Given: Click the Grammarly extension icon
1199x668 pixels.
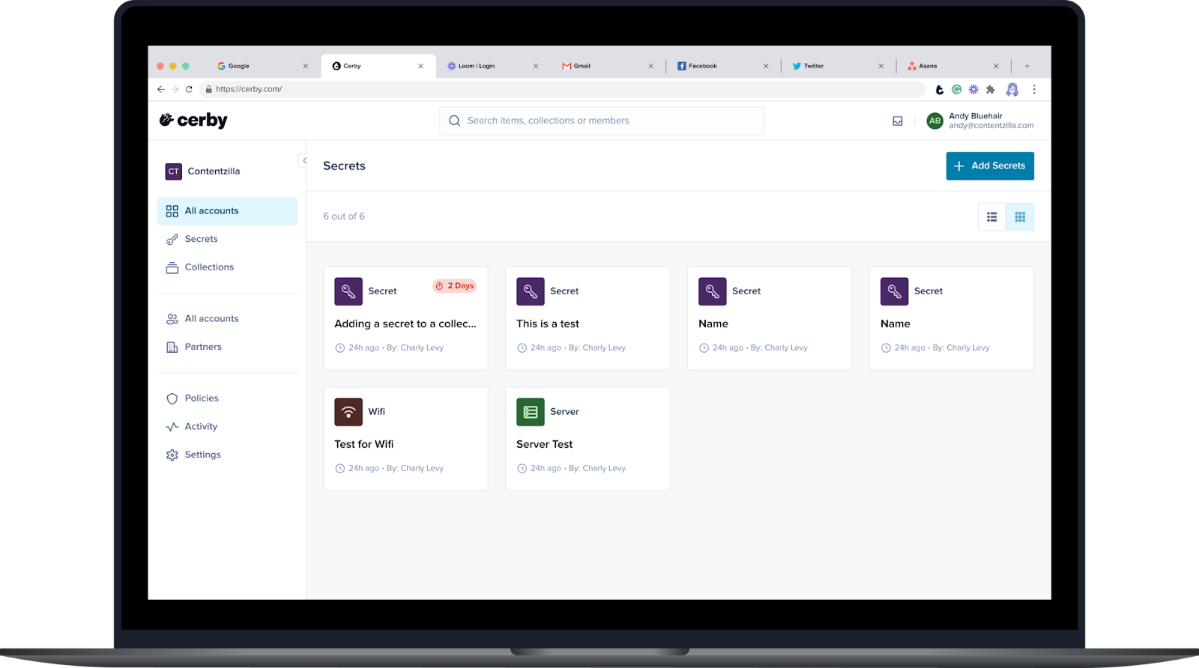Looking at the screenshot, I should tap(956, 89).
